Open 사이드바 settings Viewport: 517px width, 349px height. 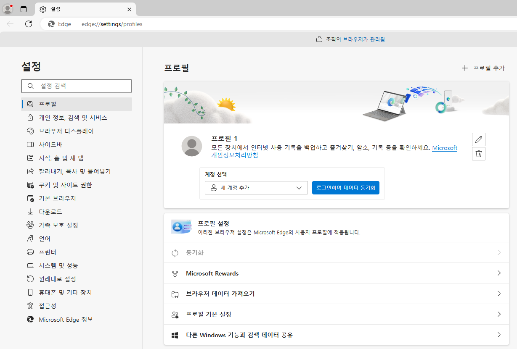[77, 144]
